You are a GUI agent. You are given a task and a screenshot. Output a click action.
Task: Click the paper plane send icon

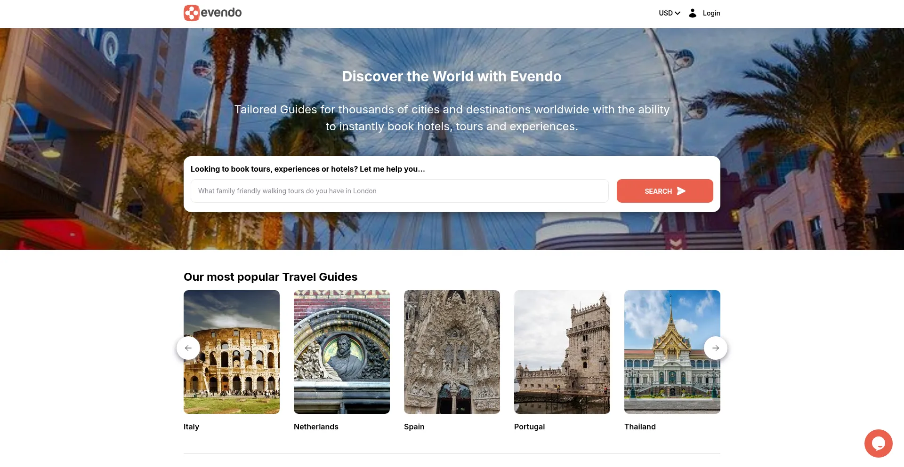[681, 191]
